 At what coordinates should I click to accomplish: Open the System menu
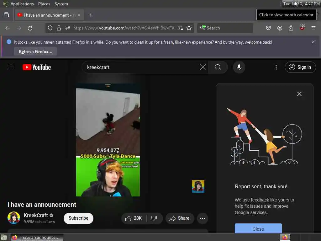pyautogui.click(x=61, y=4)
